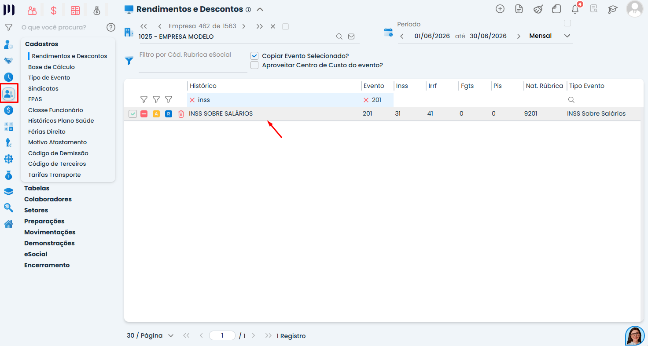The height and width of the screenshot is (346, 648).
Task: Open the calendar icon next to Período
Action: coord(388,32)
